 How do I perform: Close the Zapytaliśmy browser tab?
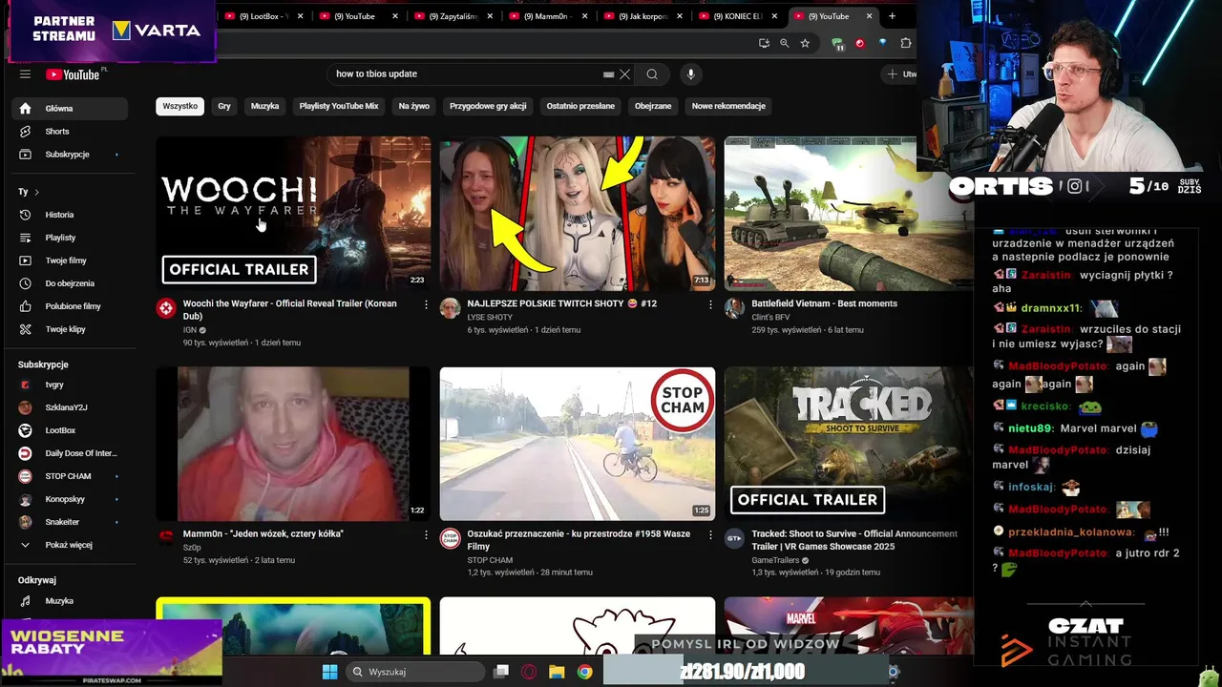click(490, 16)
